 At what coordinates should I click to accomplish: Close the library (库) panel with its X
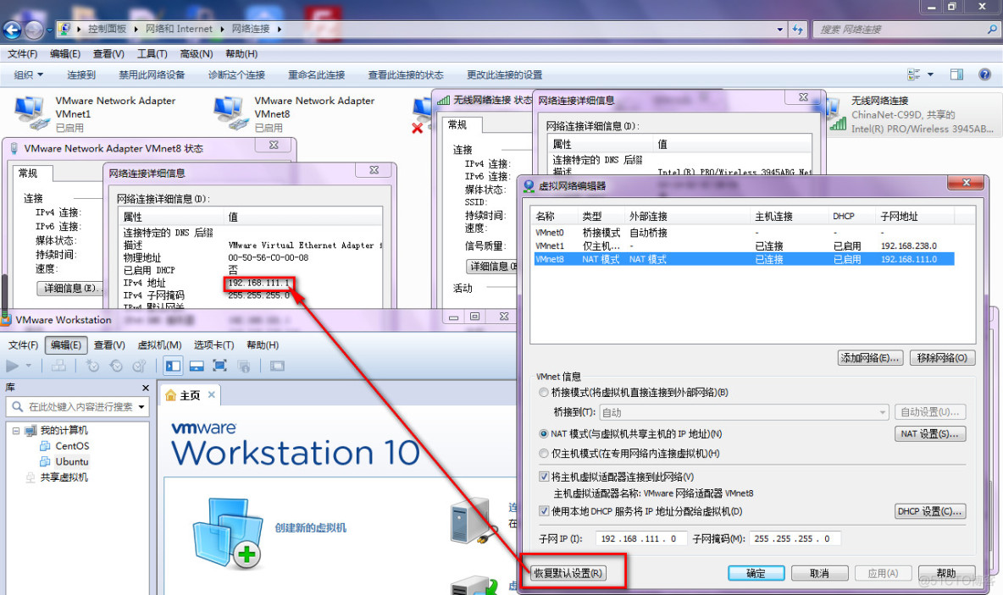point(145,388)
